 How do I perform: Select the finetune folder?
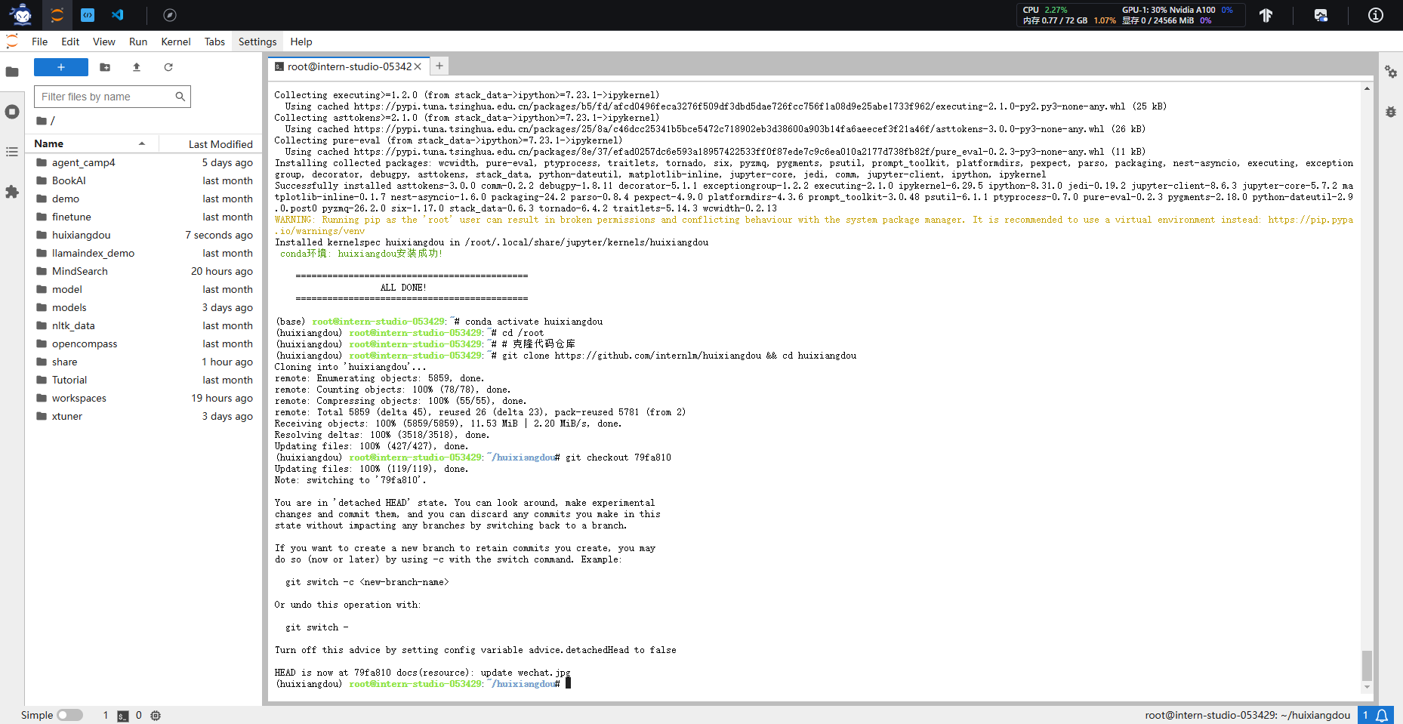143,217
